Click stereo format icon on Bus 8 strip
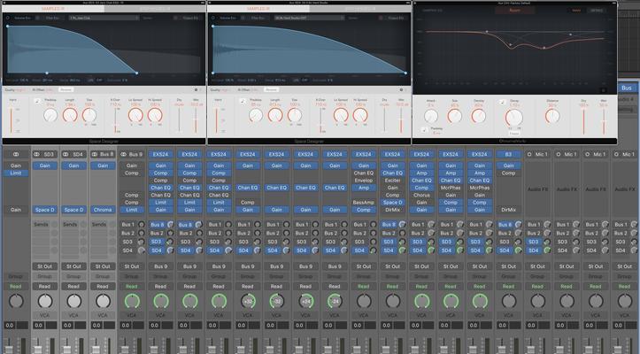 pos(95,154)
